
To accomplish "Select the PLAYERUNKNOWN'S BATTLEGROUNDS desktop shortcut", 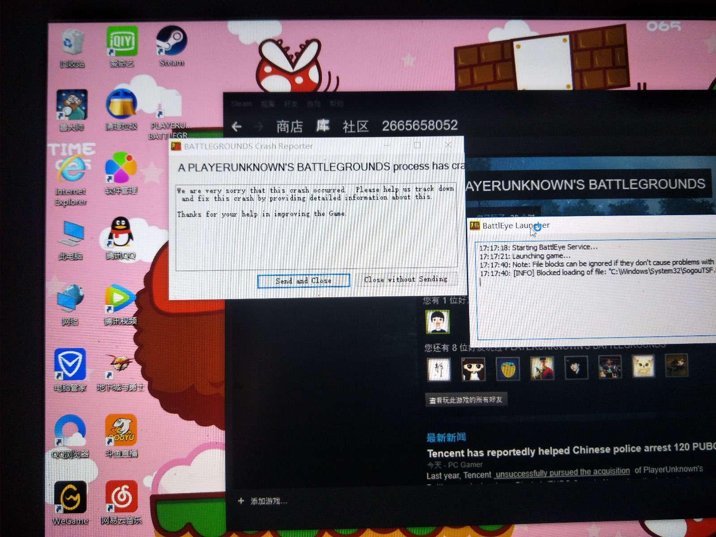I will click(171, 115).
